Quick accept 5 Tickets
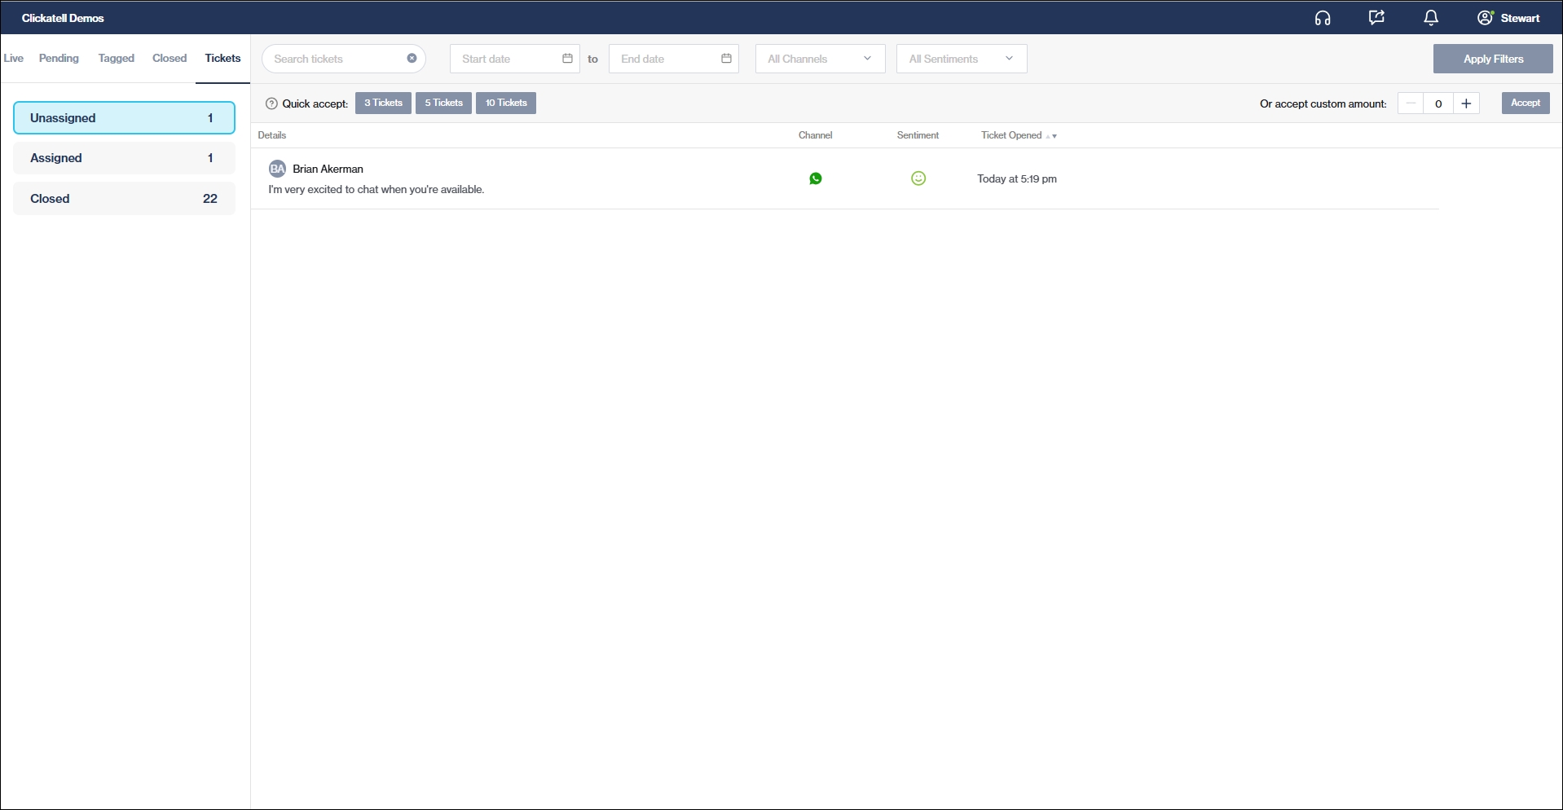The height and width of the screenshot is (810, 1563). point(443,103)
